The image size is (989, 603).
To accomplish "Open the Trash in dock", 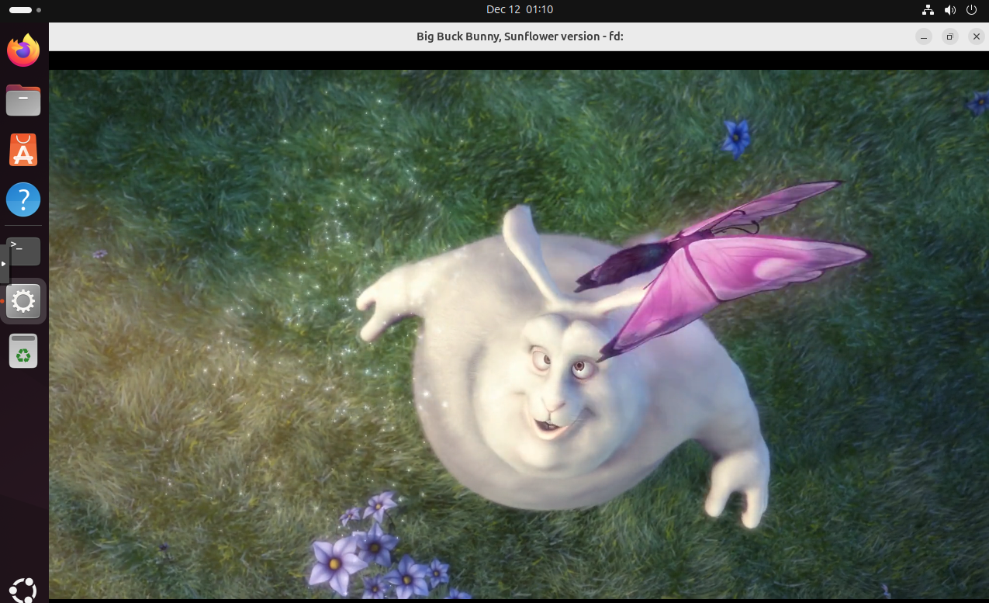I will pos(23,351).
